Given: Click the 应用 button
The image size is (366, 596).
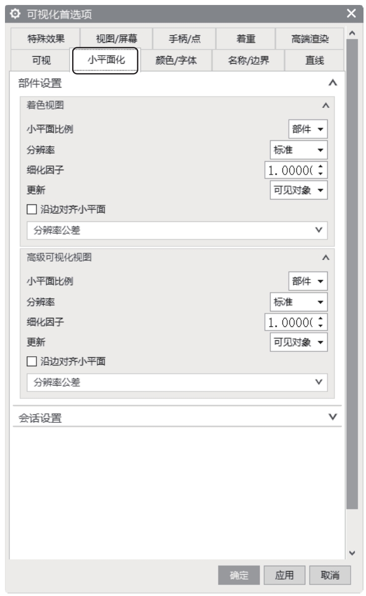Looking at the screenshot, I should [x=284, y=575].
